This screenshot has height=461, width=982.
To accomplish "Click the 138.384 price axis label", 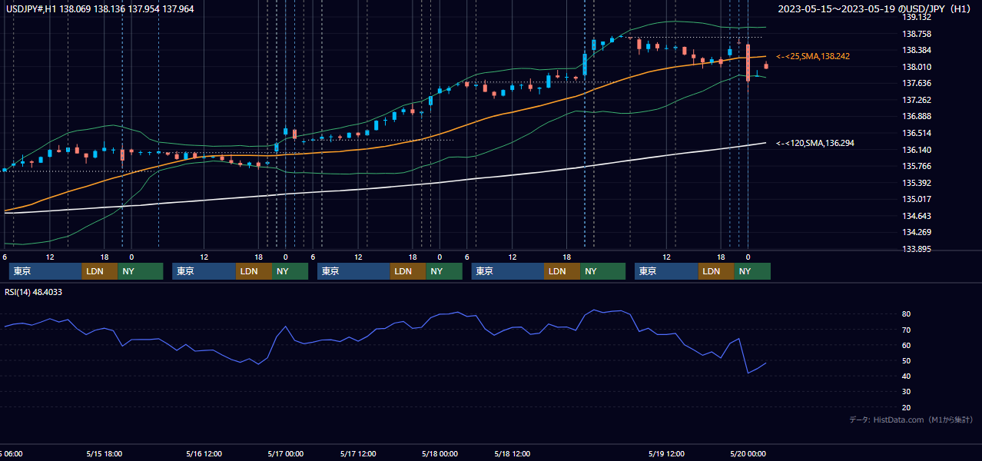I will point(917,50).
